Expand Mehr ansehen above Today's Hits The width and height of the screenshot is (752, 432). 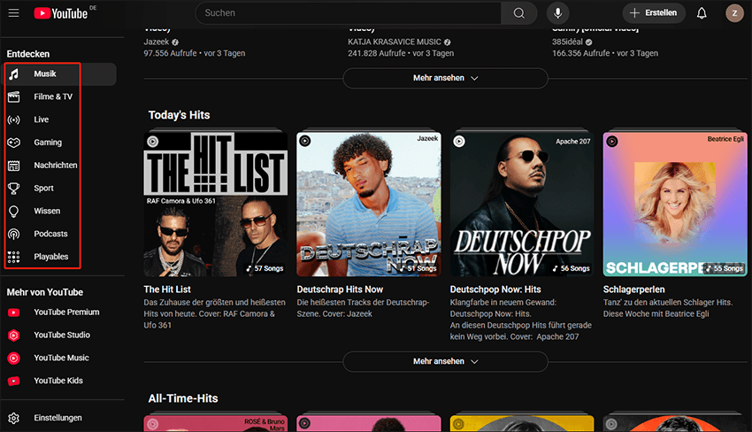coord(446,78)
